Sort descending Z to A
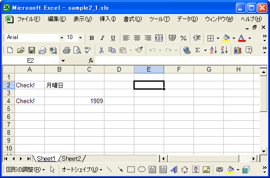This screenshot has height=178, width=270. tap(224, 50)
